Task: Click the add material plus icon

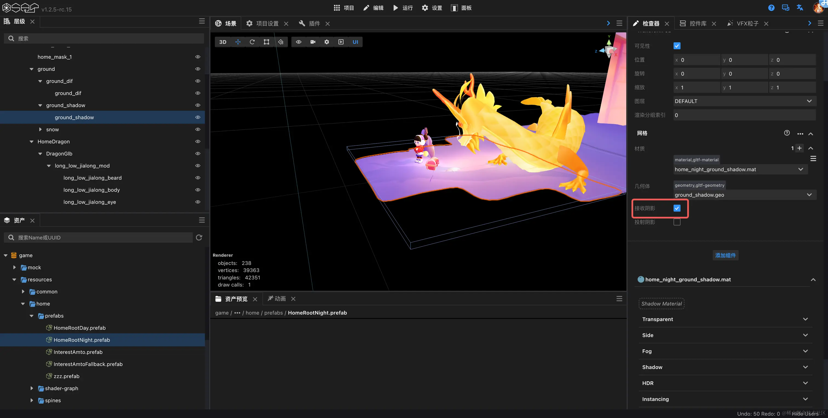Action: (x=800, y=148)
